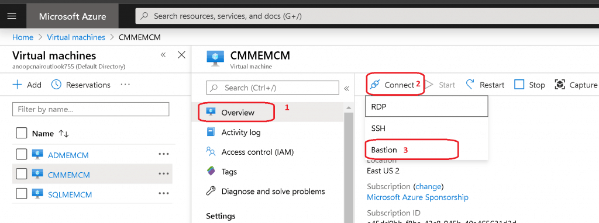Click the Microsoft Azure home title
The width and height of the screenshot is (599, 223).
(73, 17)
